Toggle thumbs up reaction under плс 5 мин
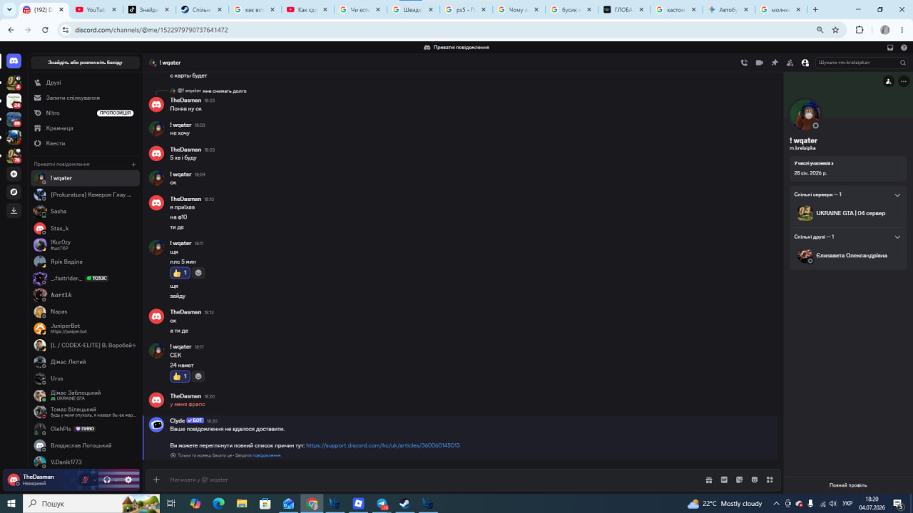 click(180, 273)
